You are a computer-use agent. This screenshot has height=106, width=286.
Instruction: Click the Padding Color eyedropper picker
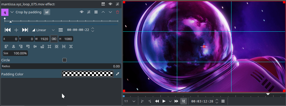pos(118,74)
